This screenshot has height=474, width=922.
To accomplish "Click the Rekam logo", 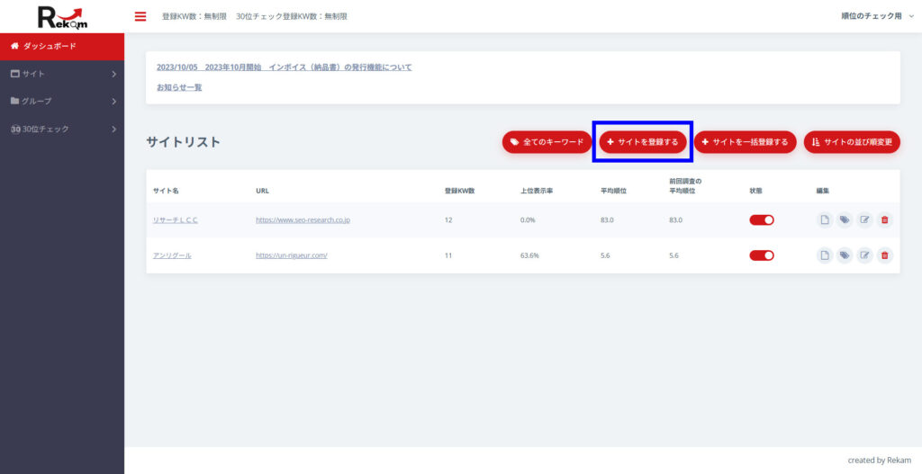I will (61, 16).
